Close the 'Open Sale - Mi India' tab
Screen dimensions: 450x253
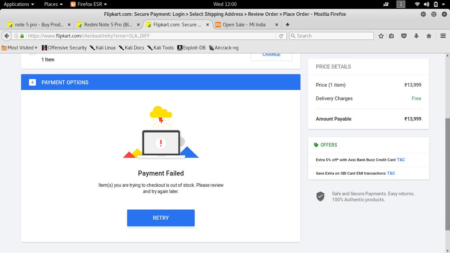click(x=277, y=25)
